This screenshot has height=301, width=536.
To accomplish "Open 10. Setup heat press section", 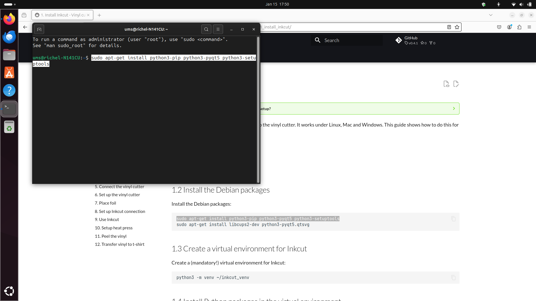I will 114,228.
